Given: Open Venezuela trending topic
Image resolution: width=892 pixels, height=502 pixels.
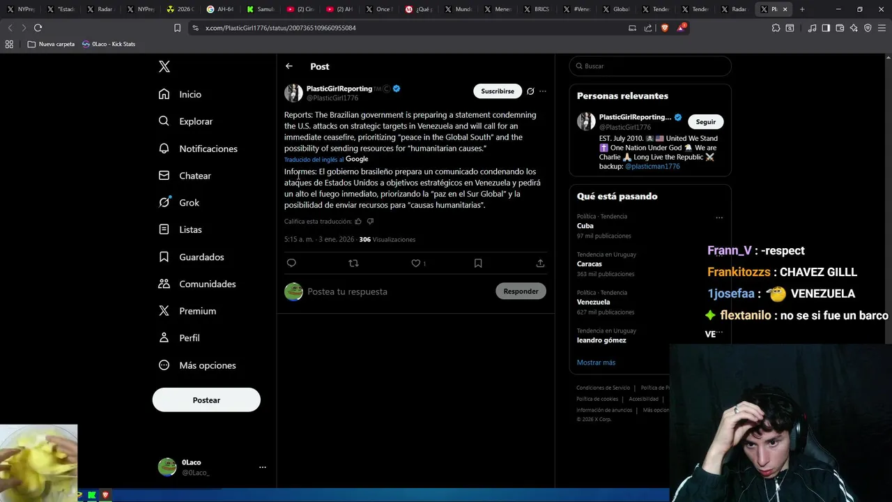Looking at the screenshot, I should pos(594,302).
